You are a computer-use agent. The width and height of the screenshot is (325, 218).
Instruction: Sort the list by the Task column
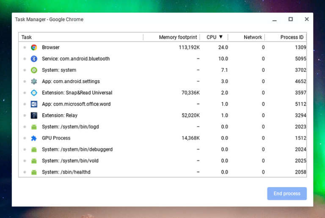tap(81, 37)
